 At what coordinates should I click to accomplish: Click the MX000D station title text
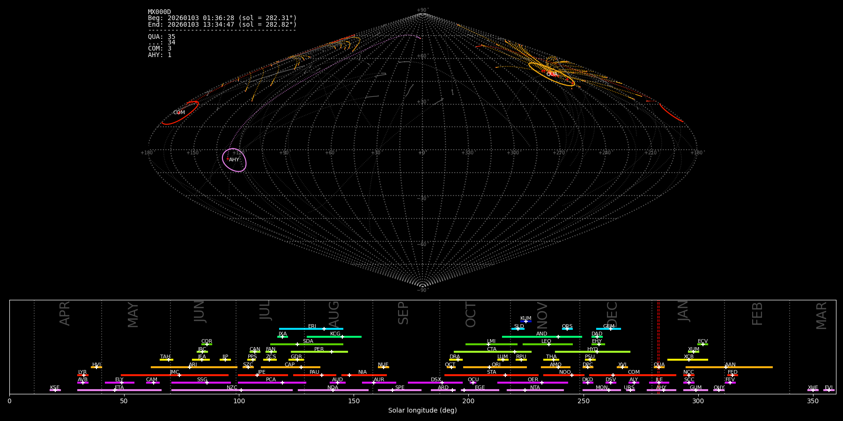click(159, 12)
